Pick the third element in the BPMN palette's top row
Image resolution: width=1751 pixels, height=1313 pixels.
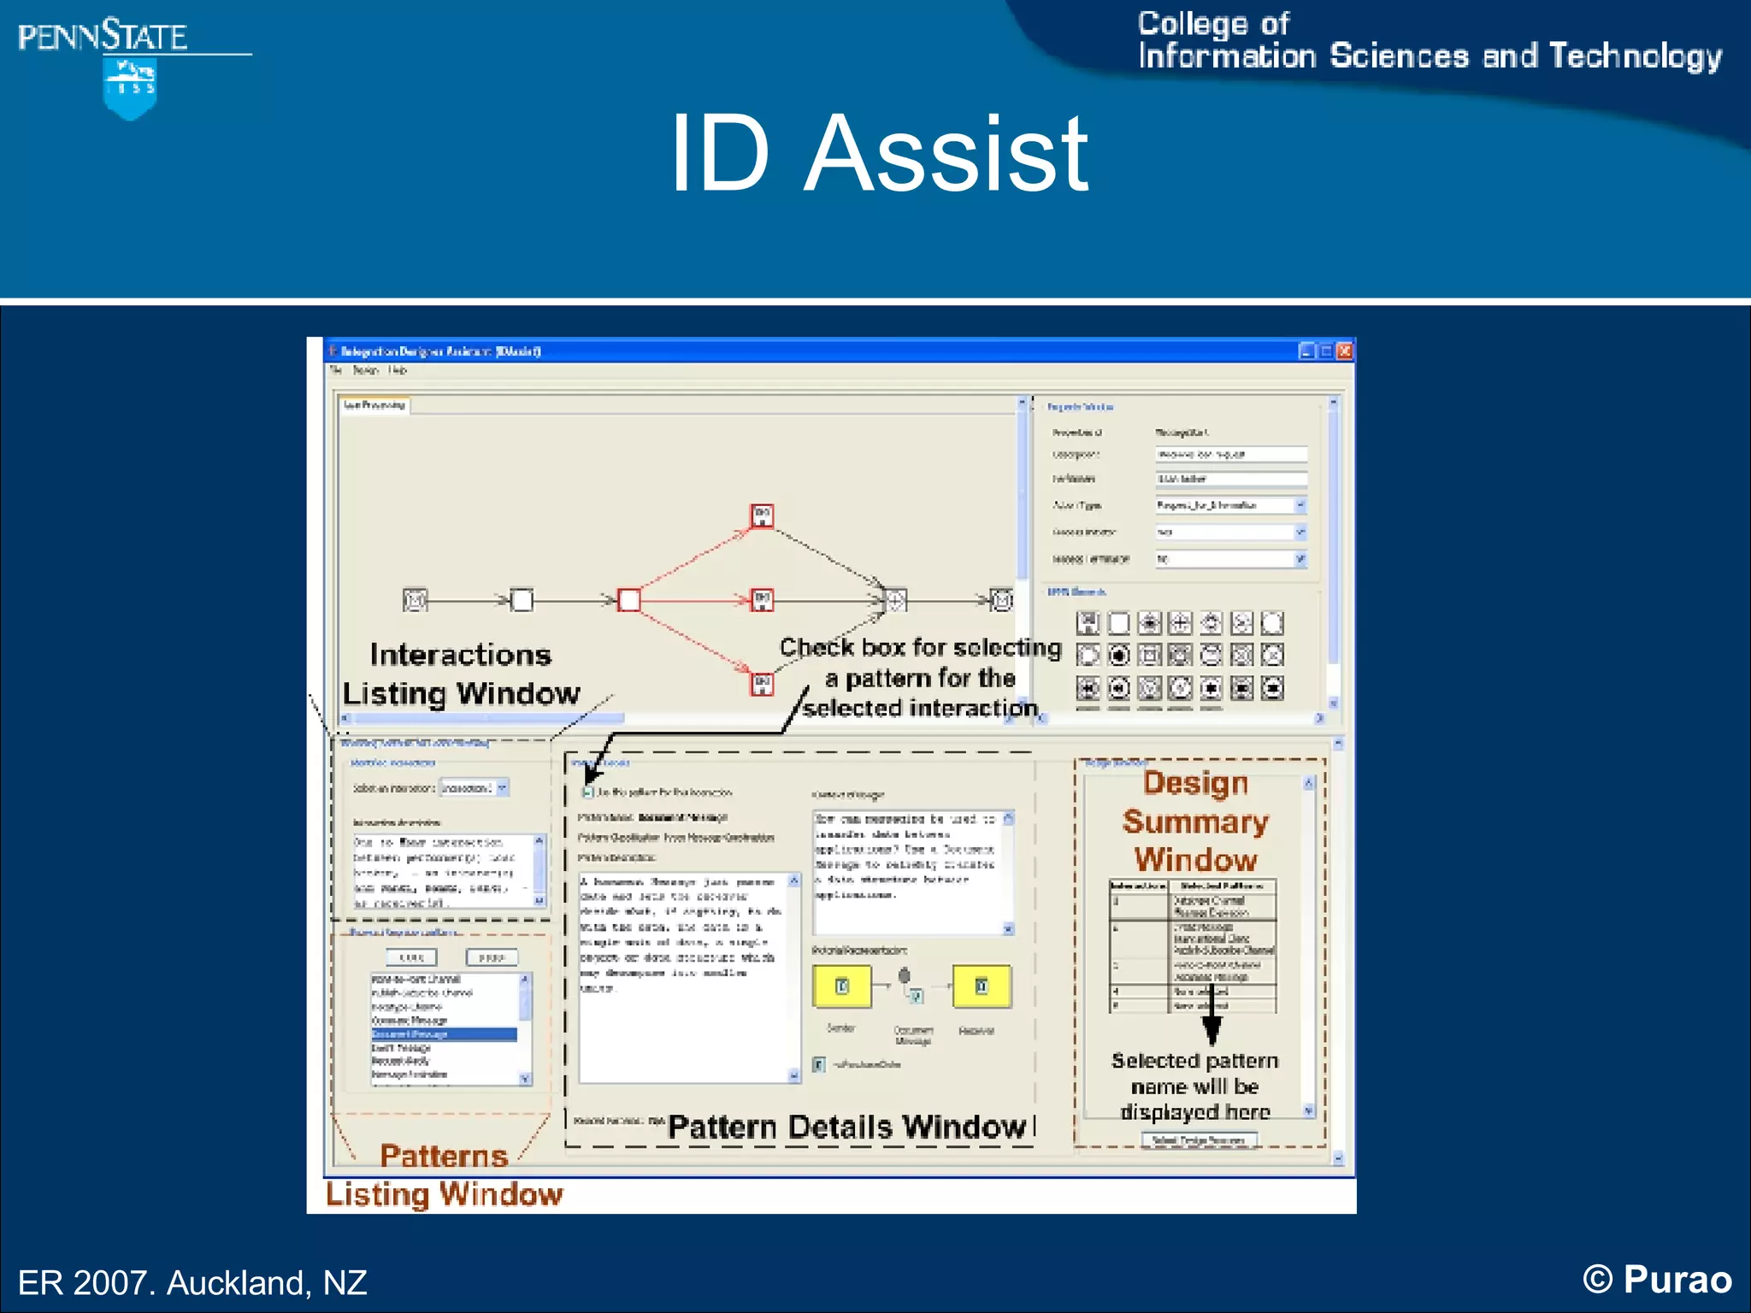pos(1150,623)
